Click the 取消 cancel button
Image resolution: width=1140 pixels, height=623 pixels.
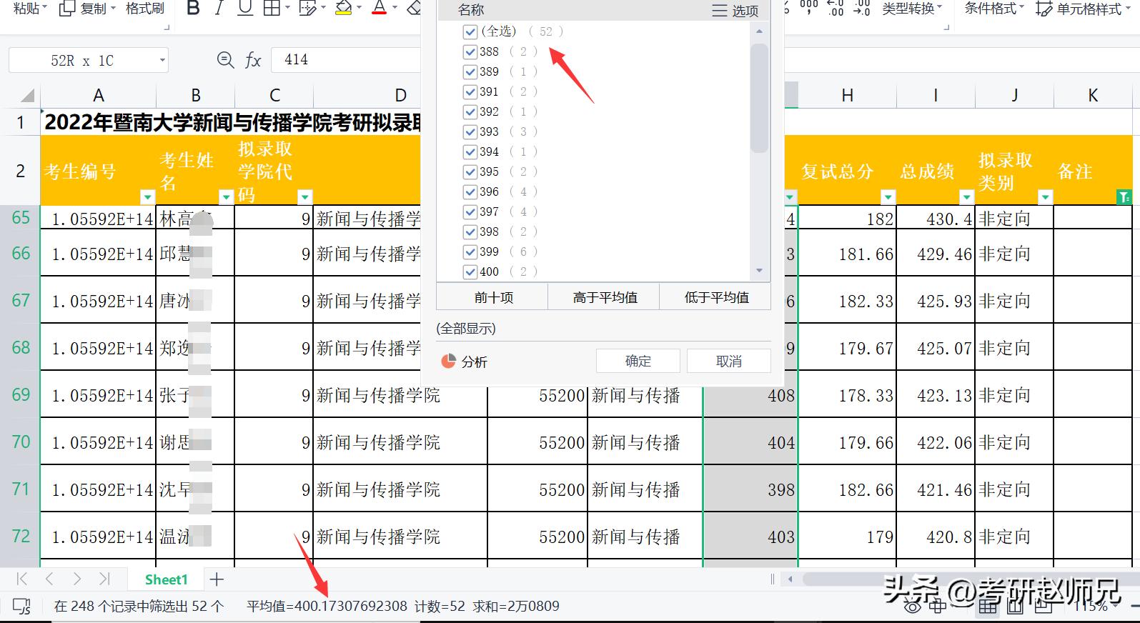(728, 361)
